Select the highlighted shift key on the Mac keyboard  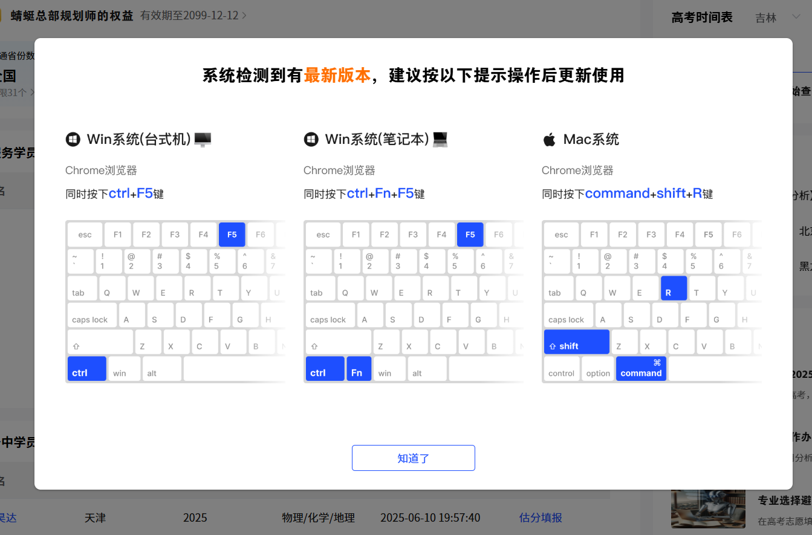(576, 342)
